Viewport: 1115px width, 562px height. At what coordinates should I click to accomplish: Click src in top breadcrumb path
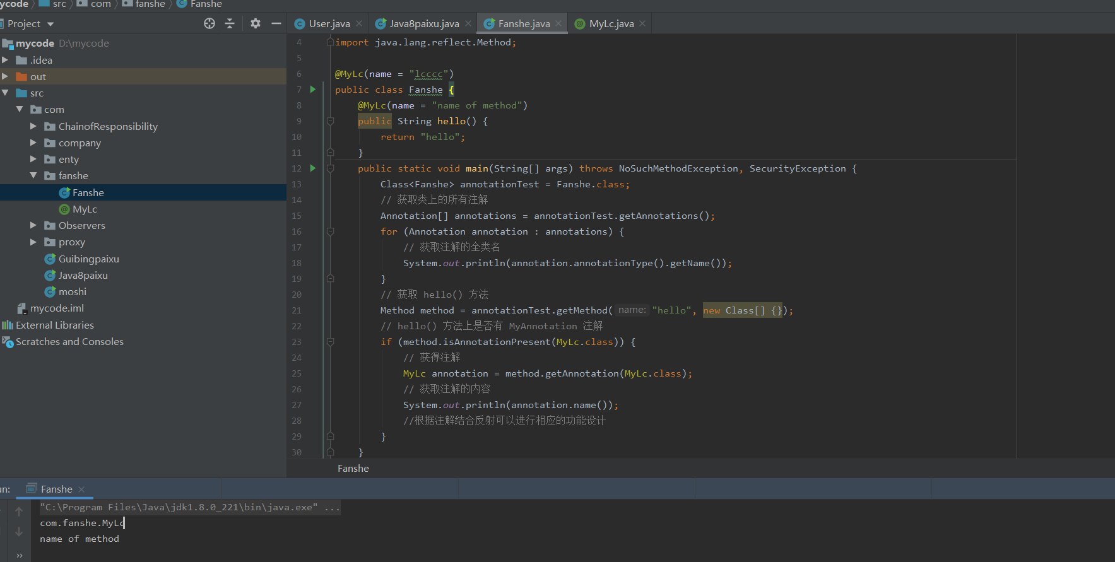pos(59,4)
